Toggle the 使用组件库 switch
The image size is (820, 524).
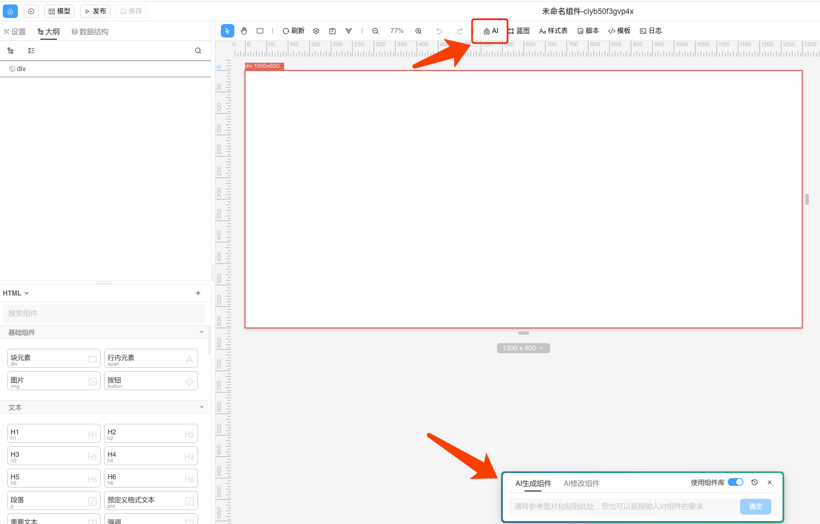point(735,482)
